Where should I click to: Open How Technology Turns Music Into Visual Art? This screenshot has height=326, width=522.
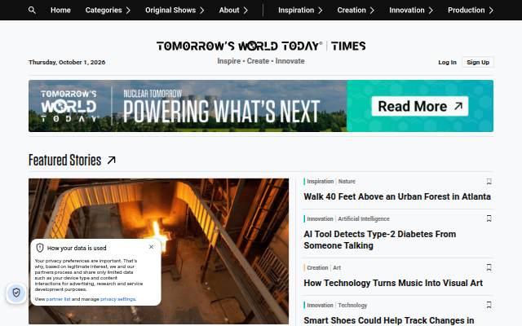point(393,283)
